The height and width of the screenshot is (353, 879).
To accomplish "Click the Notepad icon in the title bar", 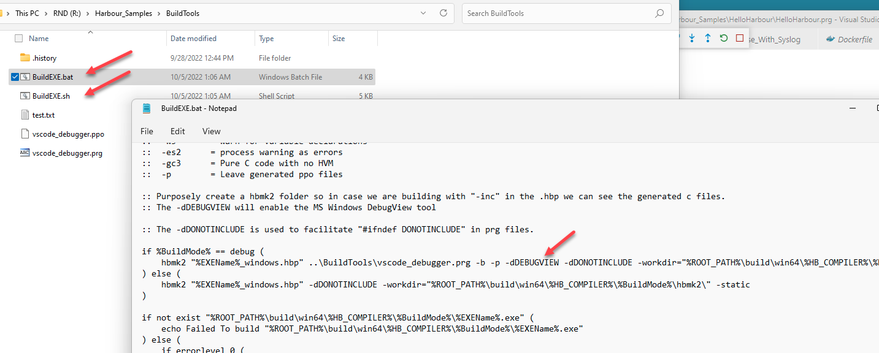I will coord(147,108).
